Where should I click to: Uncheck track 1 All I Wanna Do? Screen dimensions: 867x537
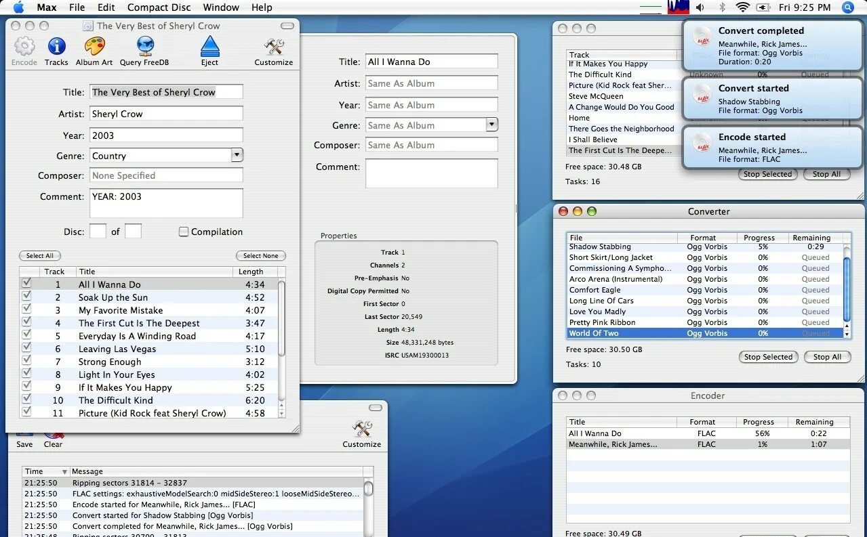pos(26,284)
